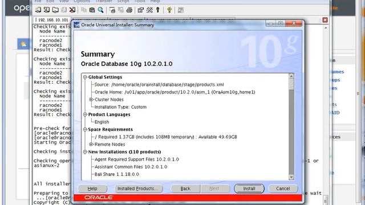The width and height of the screenshot is (365, 205).
Task: Collapse the Product Languages node
Action: pyautogui.click(x=85, y=114)
